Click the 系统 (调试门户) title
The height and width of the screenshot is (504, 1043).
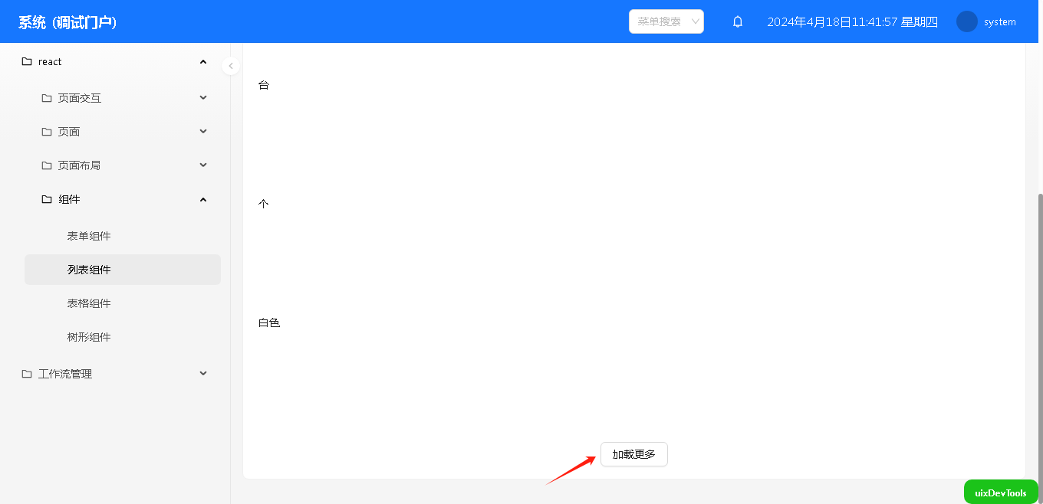67,22
